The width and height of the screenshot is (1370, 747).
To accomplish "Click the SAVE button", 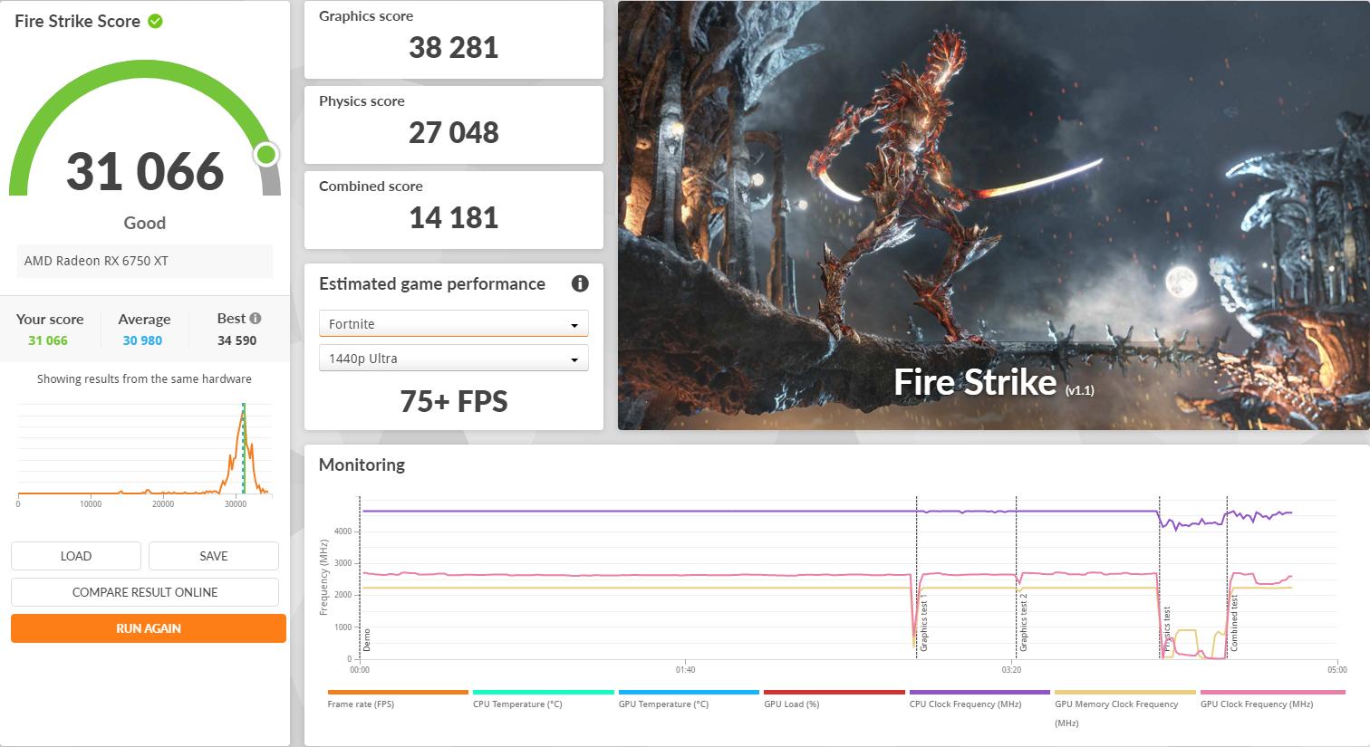I will point(214,555).
